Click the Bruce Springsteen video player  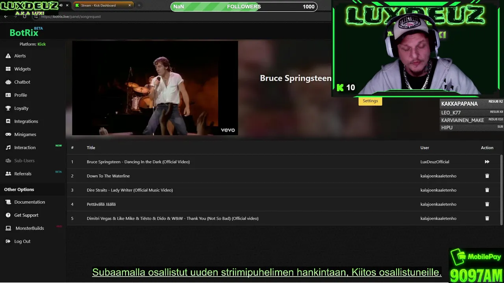click(x=155, y=88)
